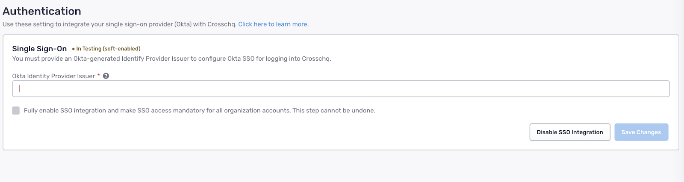Viewport: 684px width, 182px height.
Task: Click the 'This step cannot be undone' warning
Action: click(x=334, y=111)
